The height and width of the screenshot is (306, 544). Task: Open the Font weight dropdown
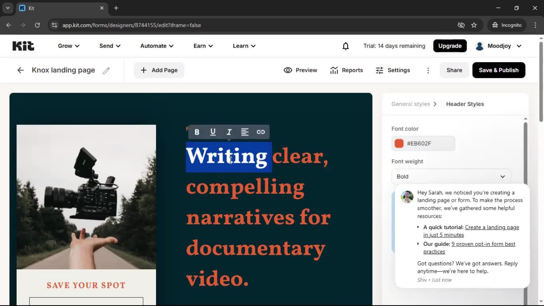point(450,176)
